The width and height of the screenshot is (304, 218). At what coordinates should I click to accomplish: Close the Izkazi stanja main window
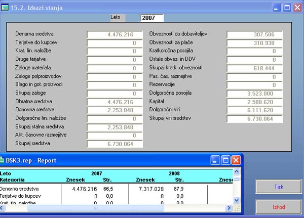(x=297, y=8)
